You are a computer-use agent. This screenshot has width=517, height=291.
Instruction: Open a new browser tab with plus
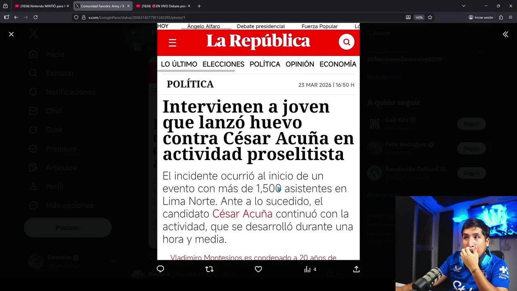[x=199, y=6]
